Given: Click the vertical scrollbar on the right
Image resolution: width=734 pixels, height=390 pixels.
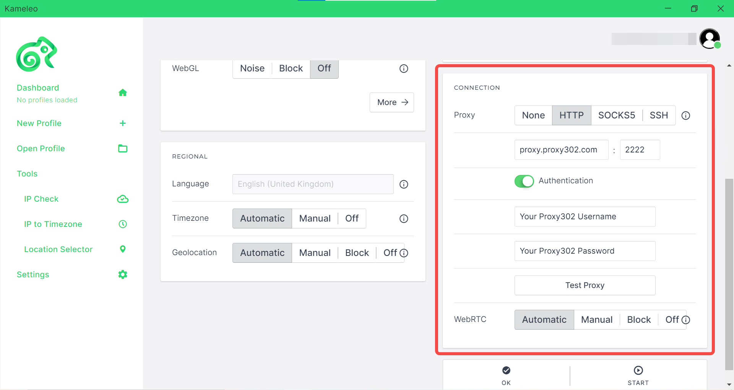Looking at the screenshot, I should pos(729,274).
